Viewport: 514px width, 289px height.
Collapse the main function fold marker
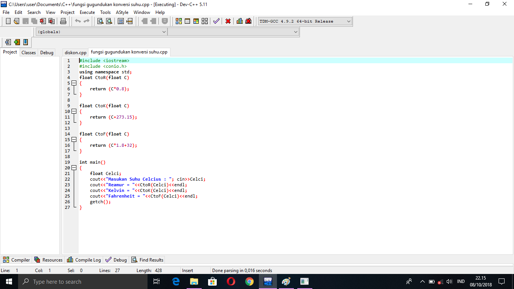73,168
